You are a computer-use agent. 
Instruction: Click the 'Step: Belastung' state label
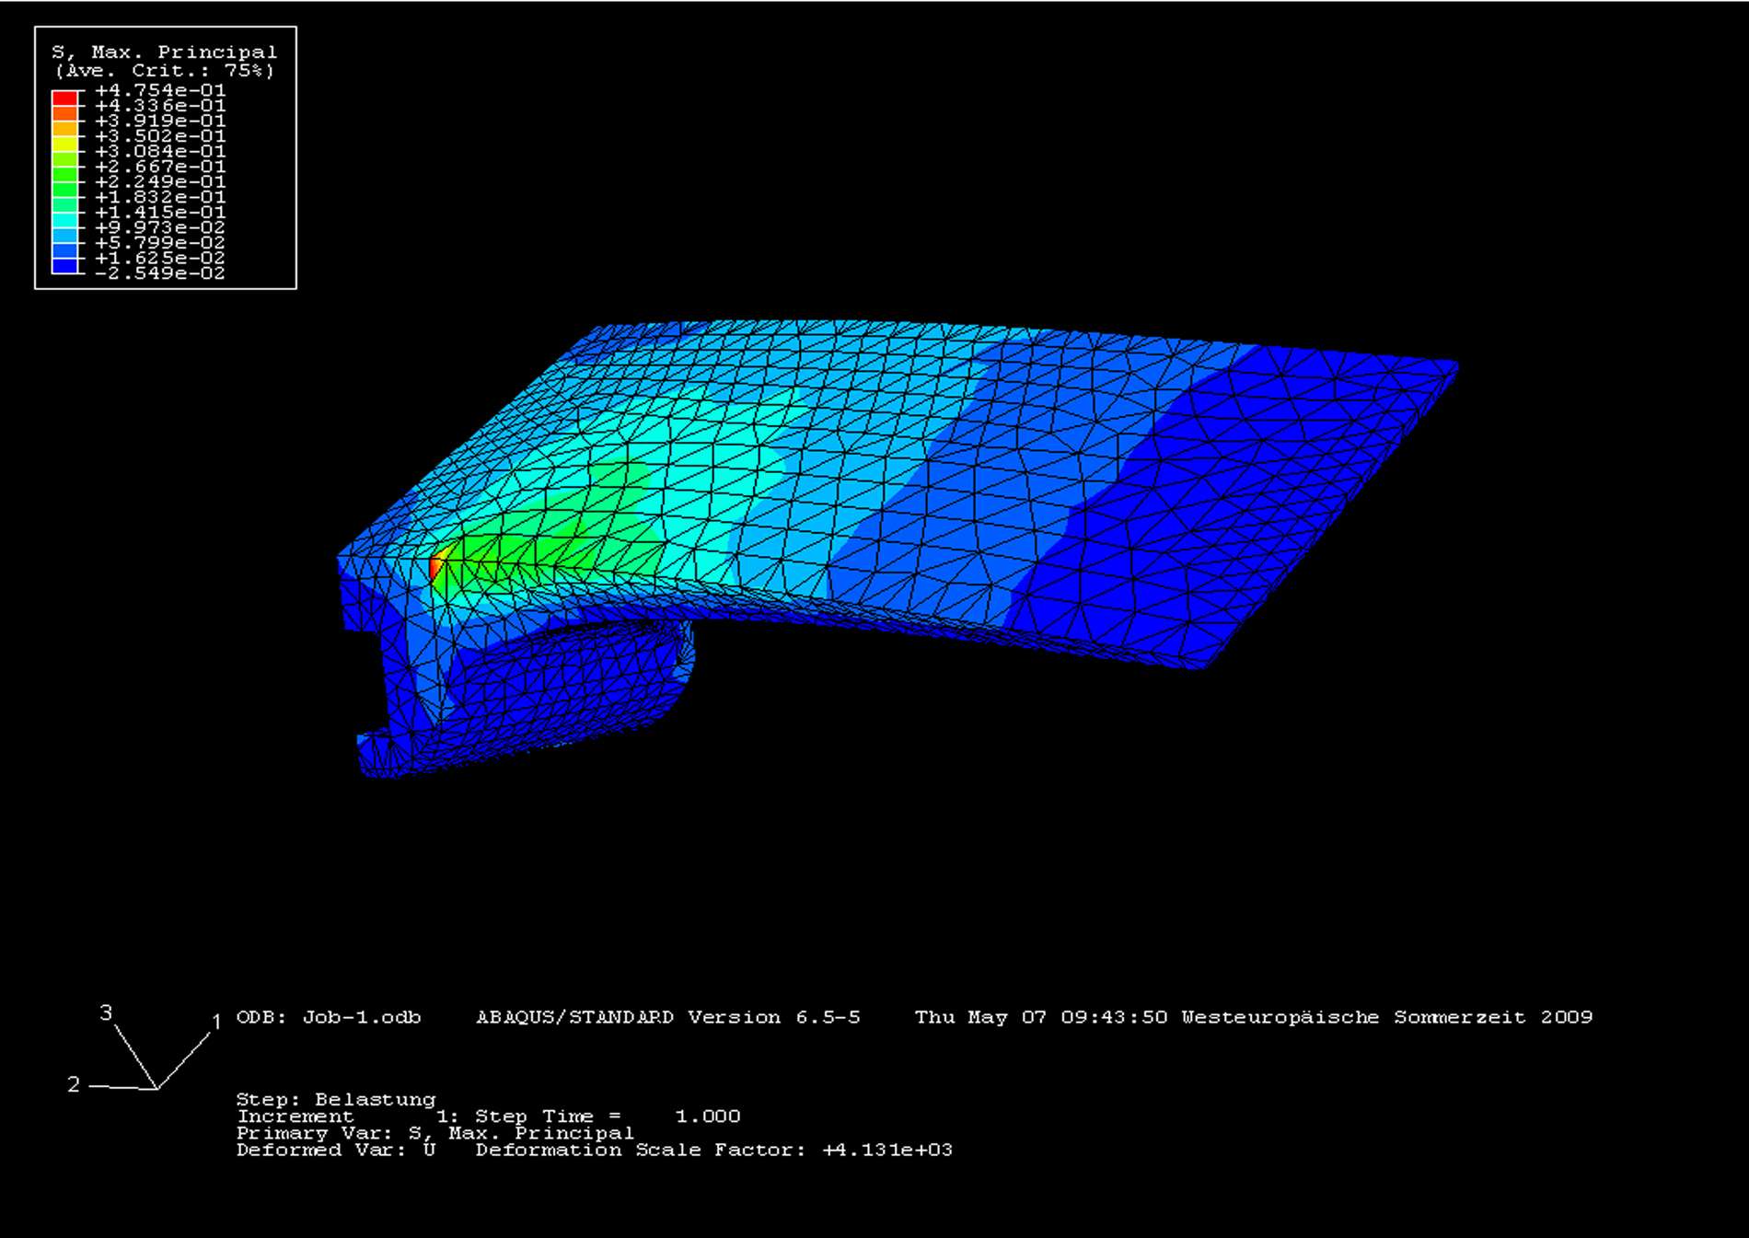[x=336, y=1099]
